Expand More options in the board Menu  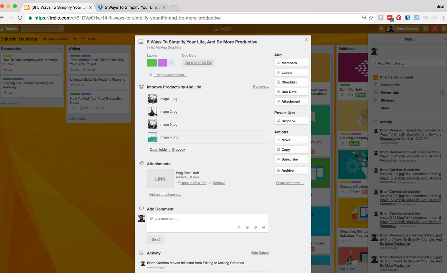[x=385, y=108]
